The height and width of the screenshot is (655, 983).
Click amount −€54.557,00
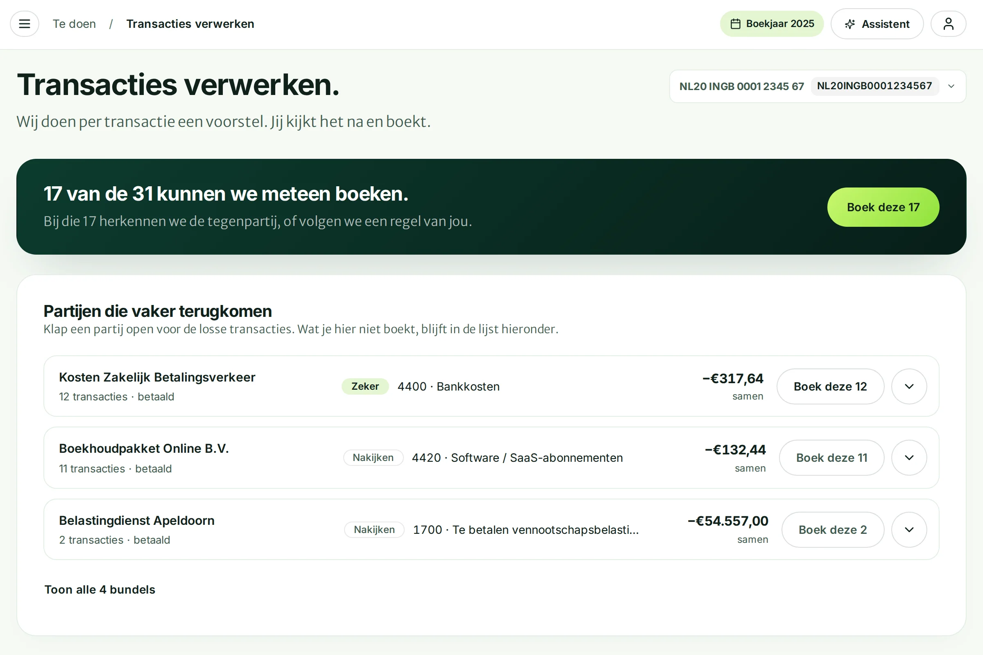pos(728,521)
